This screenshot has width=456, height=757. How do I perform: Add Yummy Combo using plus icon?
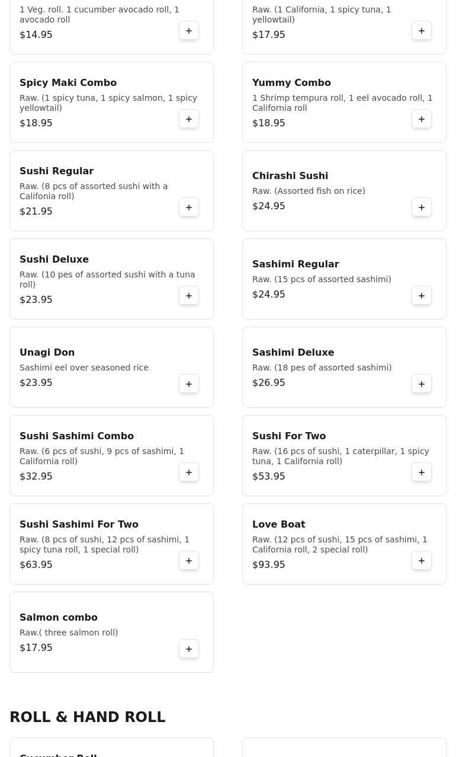422,119
